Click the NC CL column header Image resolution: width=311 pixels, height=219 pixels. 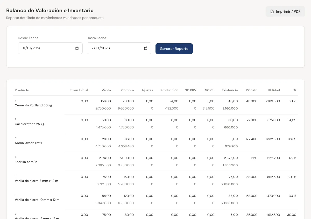[209, 90]
